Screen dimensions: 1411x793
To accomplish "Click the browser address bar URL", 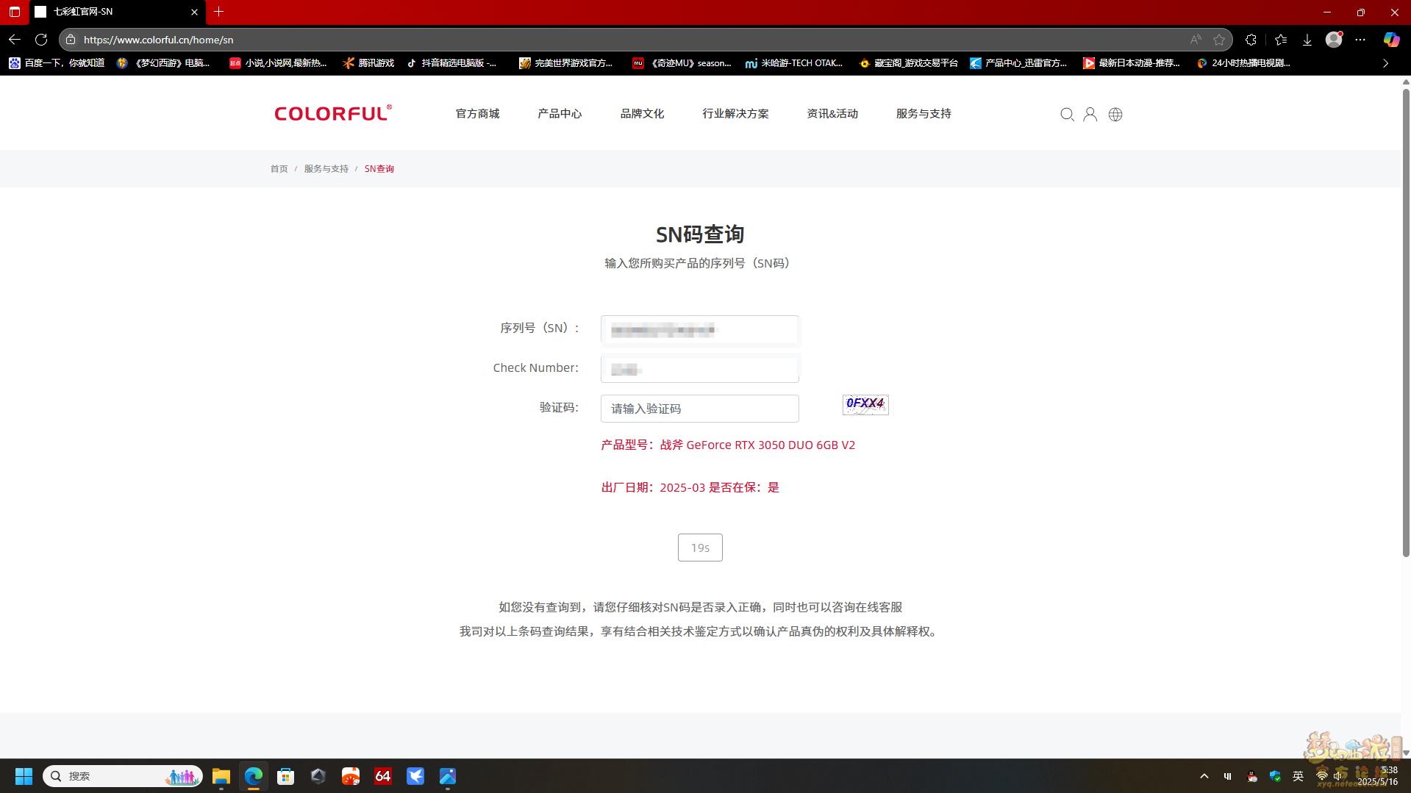I will (158, 40).
